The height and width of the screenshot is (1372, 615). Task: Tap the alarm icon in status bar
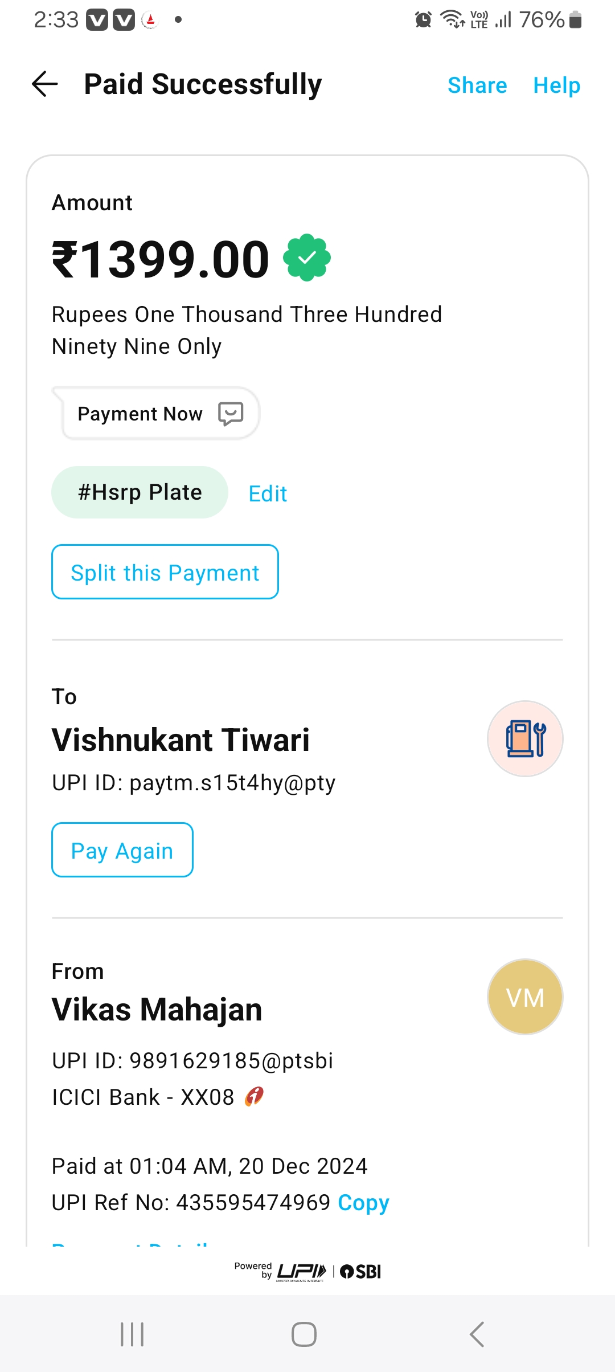[x=423, y=20]
